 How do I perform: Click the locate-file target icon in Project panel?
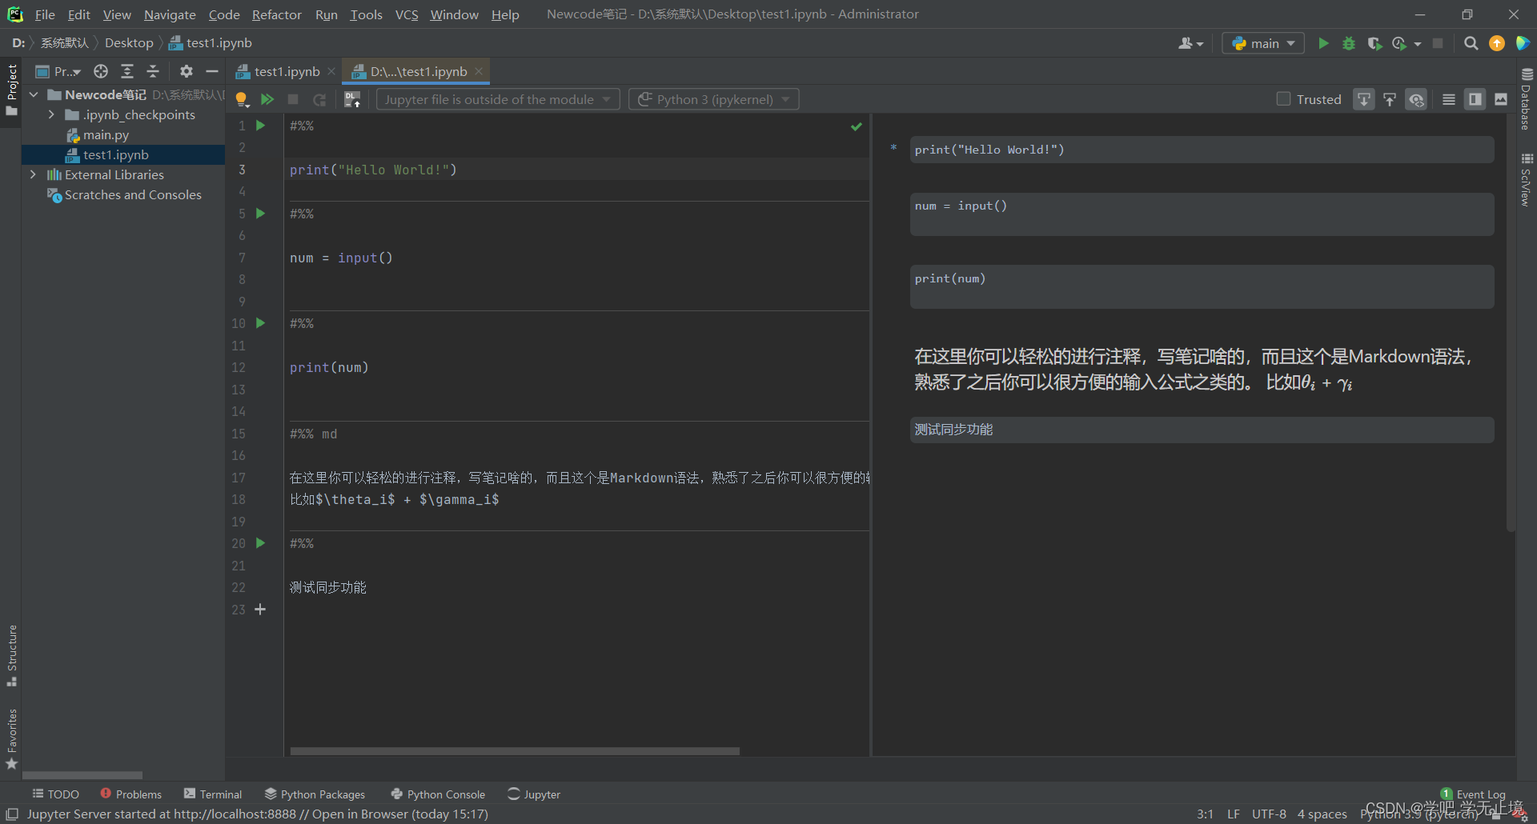coord(101,71)
